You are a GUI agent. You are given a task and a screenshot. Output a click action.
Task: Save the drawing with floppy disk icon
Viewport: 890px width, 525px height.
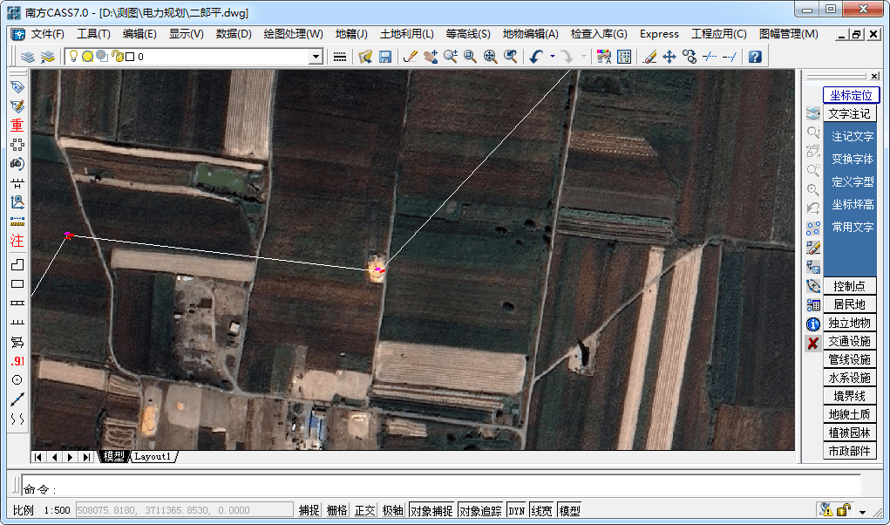(x=385, y=57)
